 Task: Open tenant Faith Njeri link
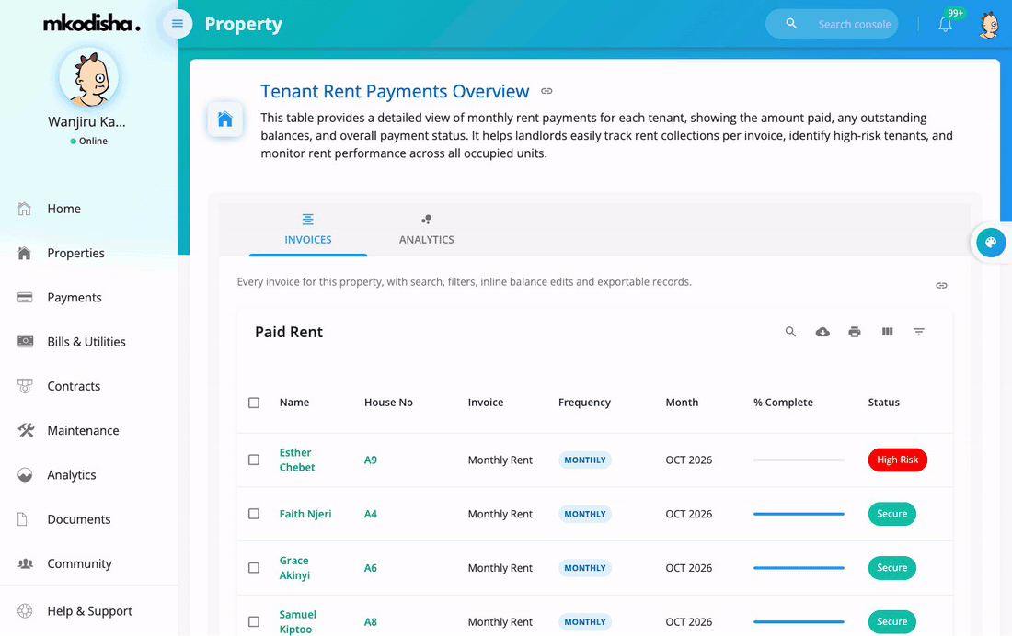click(x=305, y=514)
